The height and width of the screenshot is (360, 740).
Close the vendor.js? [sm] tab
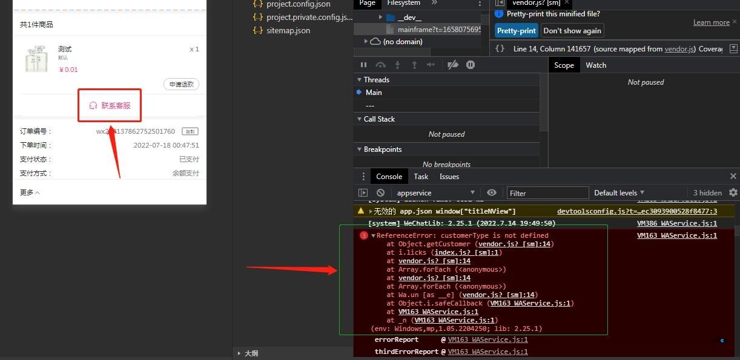coord(567,2)
